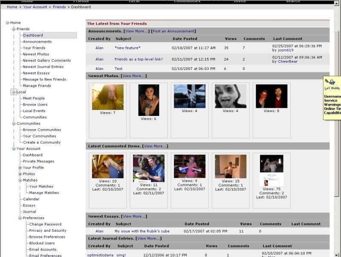Collapse the Preferences tree node

pyautogui.click(x=20, y=218)
